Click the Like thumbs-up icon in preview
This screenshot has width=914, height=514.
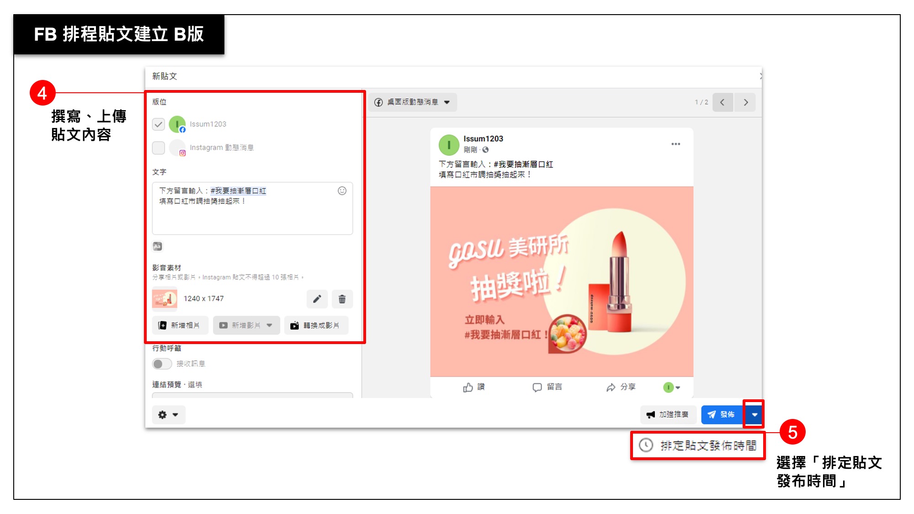tap(468, 387)
